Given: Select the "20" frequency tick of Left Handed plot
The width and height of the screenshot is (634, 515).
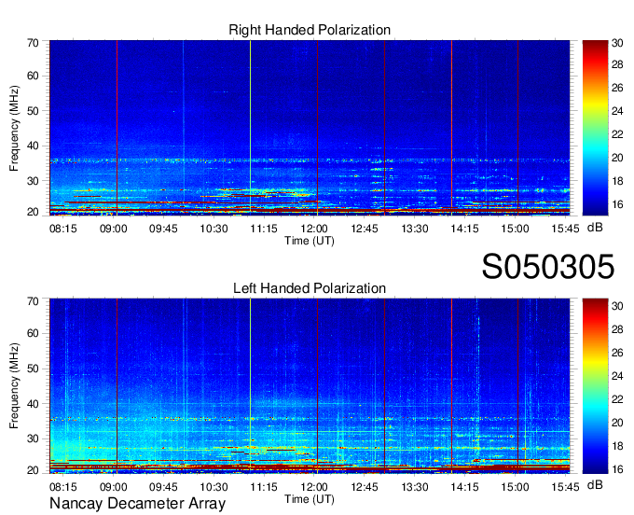Looking at the screenshot, I should (33, 470).
